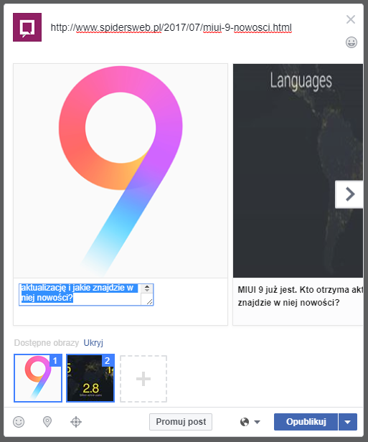The image size is (368, 442).
Task: Expand the audience dropdown arrow beside globe
Action: (257, 422)
